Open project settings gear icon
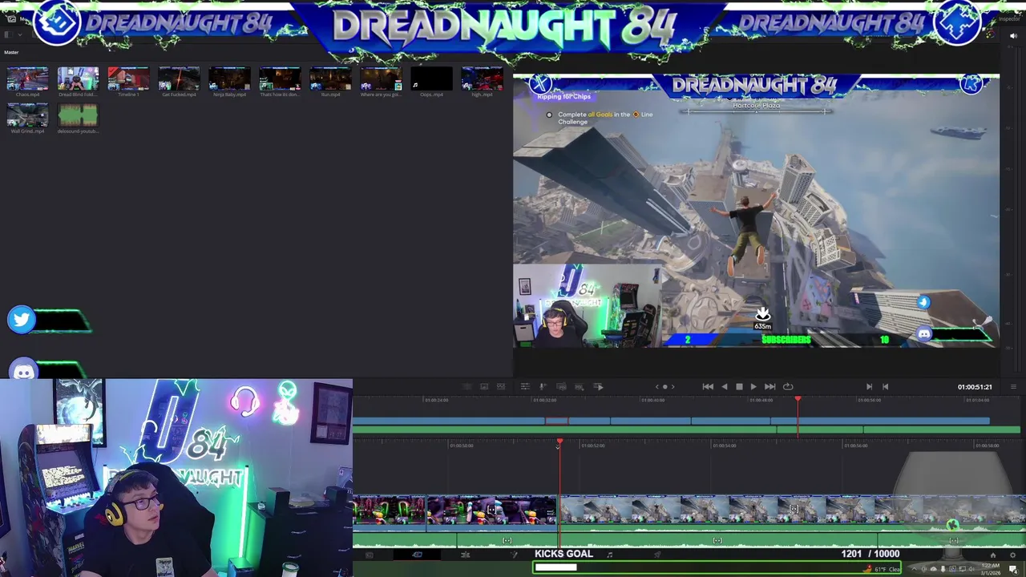1026x577 pixels. point(1011,555)
